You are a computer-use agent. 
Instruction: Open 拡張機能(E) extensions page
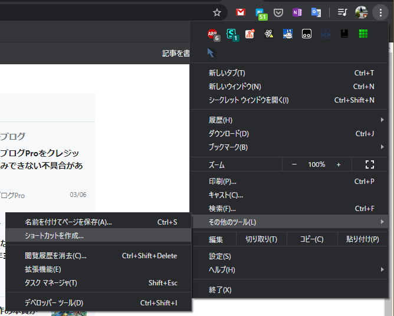coord(98,269)
